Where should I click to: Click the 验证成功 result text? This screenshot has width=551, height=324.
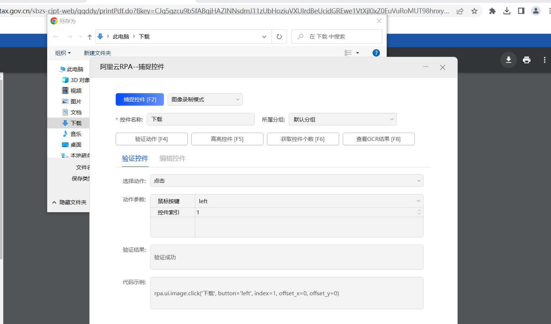pyautogui.click(x=165, y=257)
